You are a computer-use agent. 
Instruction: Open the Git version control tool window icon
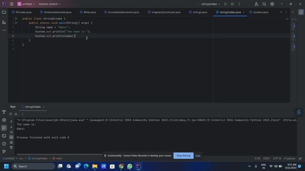coord(4,152)
